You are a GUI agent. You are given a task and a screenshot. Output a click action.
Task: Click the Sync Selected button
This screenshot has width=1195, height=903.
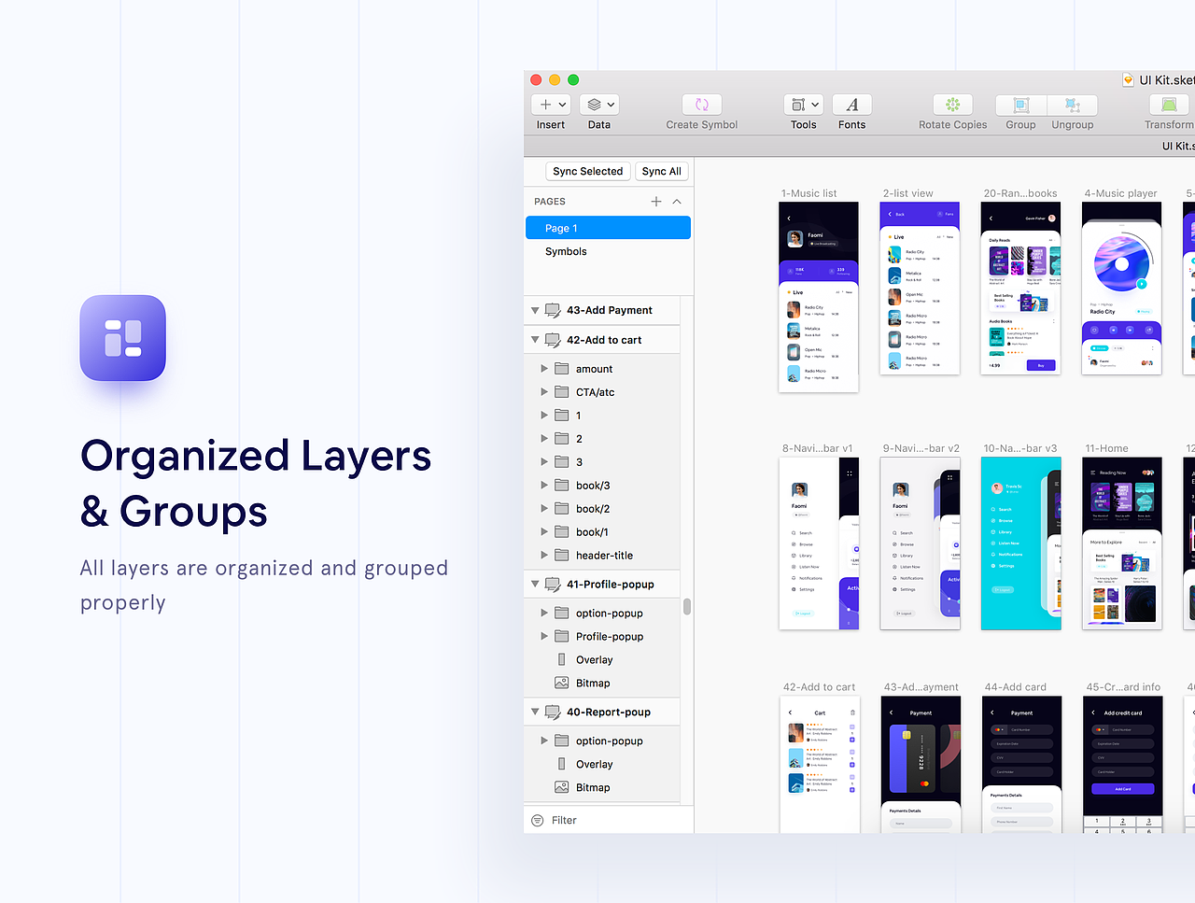pos(588,171)
